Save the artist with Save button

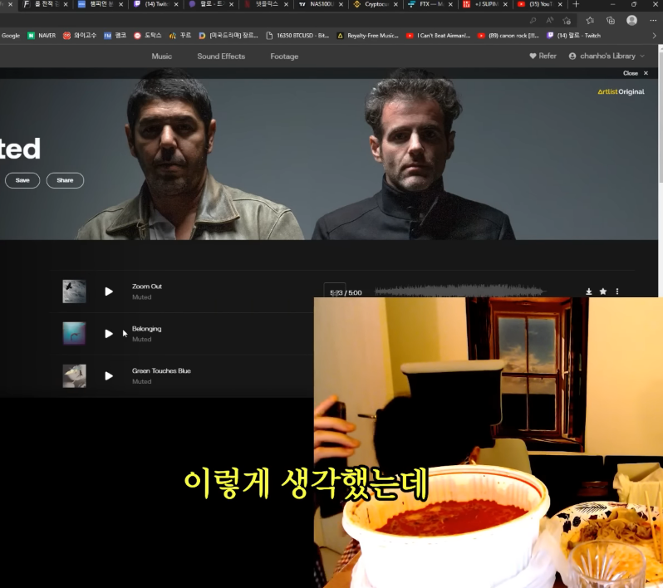(x=22, y=180)
